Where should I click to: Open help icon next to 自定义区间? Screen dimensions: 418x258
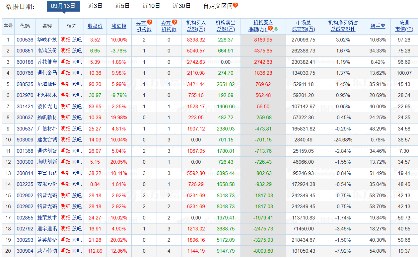235,5
